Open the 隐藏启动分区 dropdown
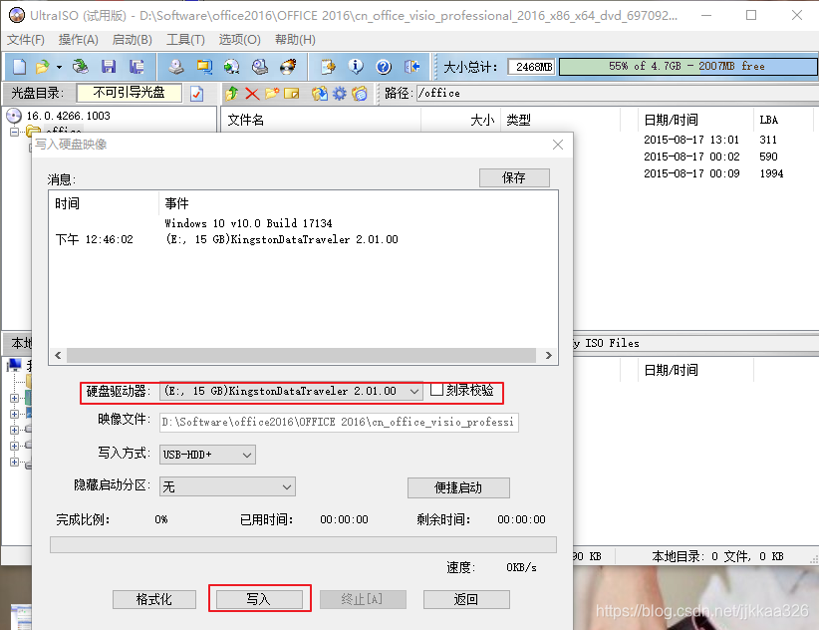Viewport: 819px width, 630px height. tap(287, 486)
